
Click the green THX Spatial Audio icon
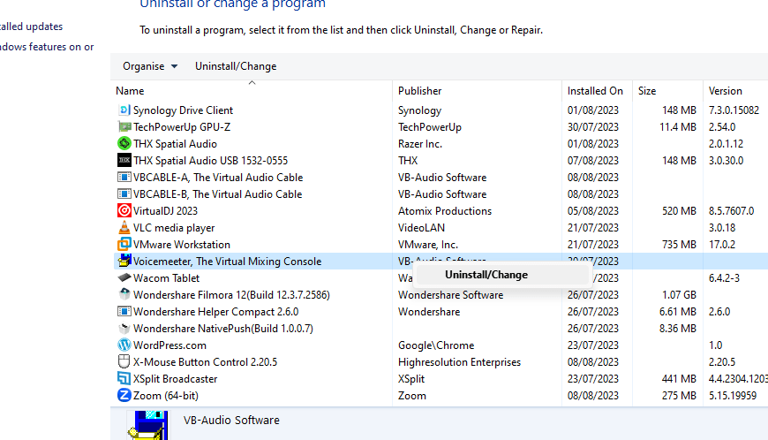click(124, 143)
